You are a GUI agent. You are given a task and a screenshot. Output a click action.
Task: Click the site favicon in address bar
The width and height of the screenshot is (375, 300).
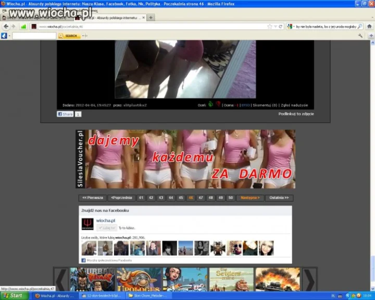tap(34, 27)
